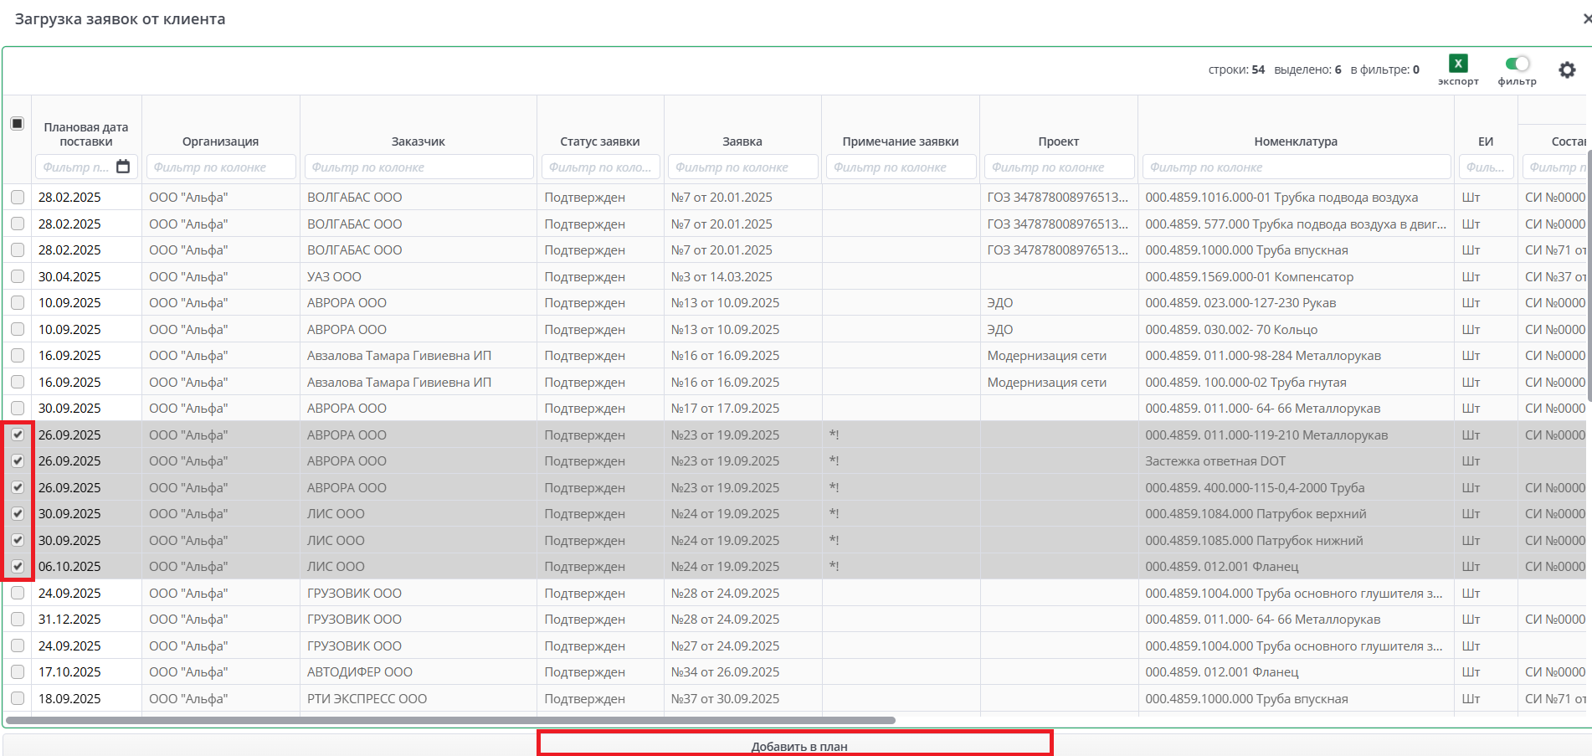This screenshot has width=1592, height=756.
Task: Select the row for Авзалова Труба гнутая
Action: (18, 382)
